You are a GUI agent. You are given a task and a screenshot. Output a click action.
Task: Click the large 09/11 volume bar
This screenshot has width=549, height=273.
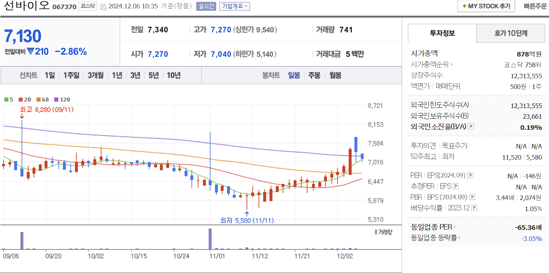pyautogui.click(x=22, y=241)
